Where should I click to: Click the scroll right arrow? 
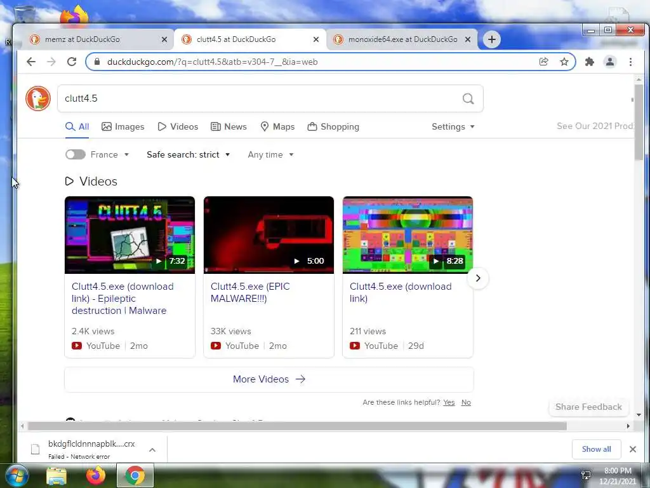click(x=628, y=426)
